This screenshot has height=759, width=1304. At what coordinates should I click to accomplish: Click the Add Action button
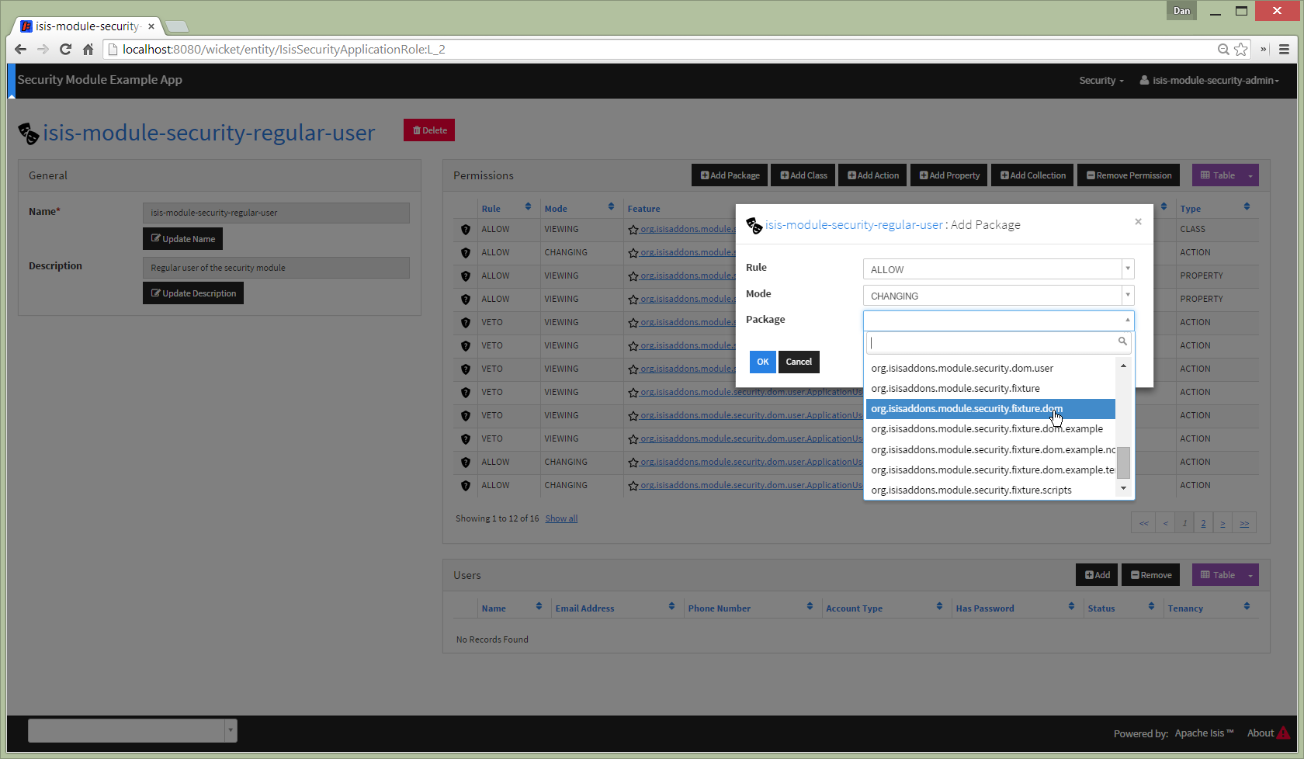coord(872,175)
